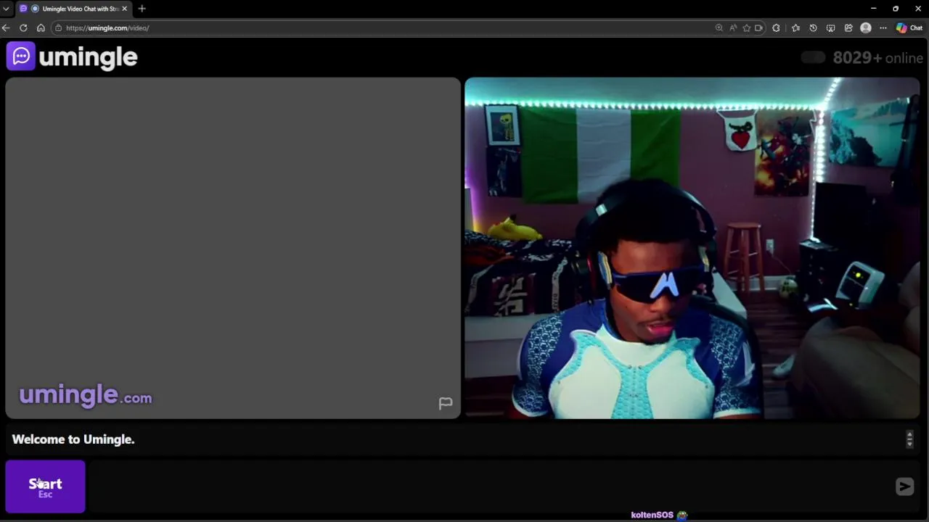Click the purple Start button
Image resolution: width=929 pixels, height=522 pixels.
[45, 486]
